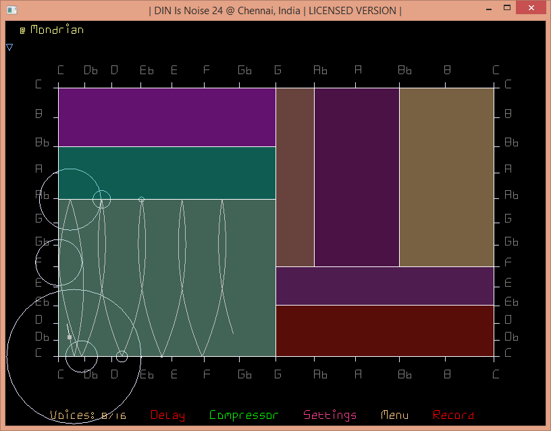Select the dark red box at bottom right
The image size is (551, 431).
tap(385, 331)
